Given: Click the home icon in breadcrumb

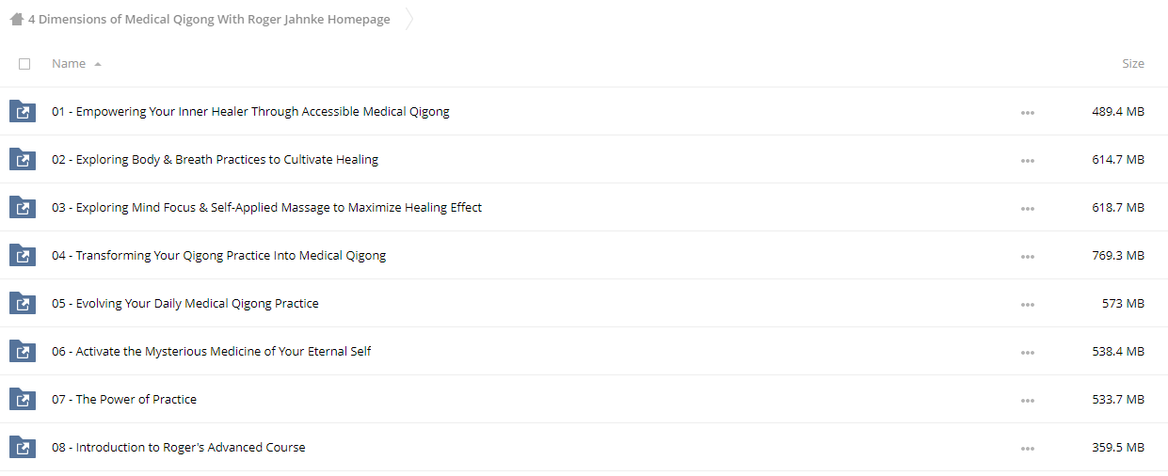Looking at the screenshot, I should [16, 19].
